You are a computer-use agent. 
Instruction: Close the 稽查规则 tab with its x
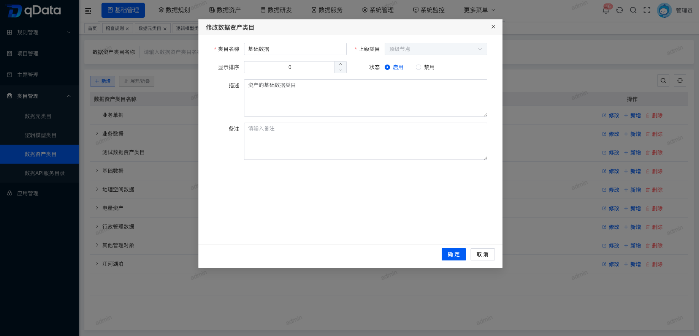pyautogui.click(x=127, y=29)
